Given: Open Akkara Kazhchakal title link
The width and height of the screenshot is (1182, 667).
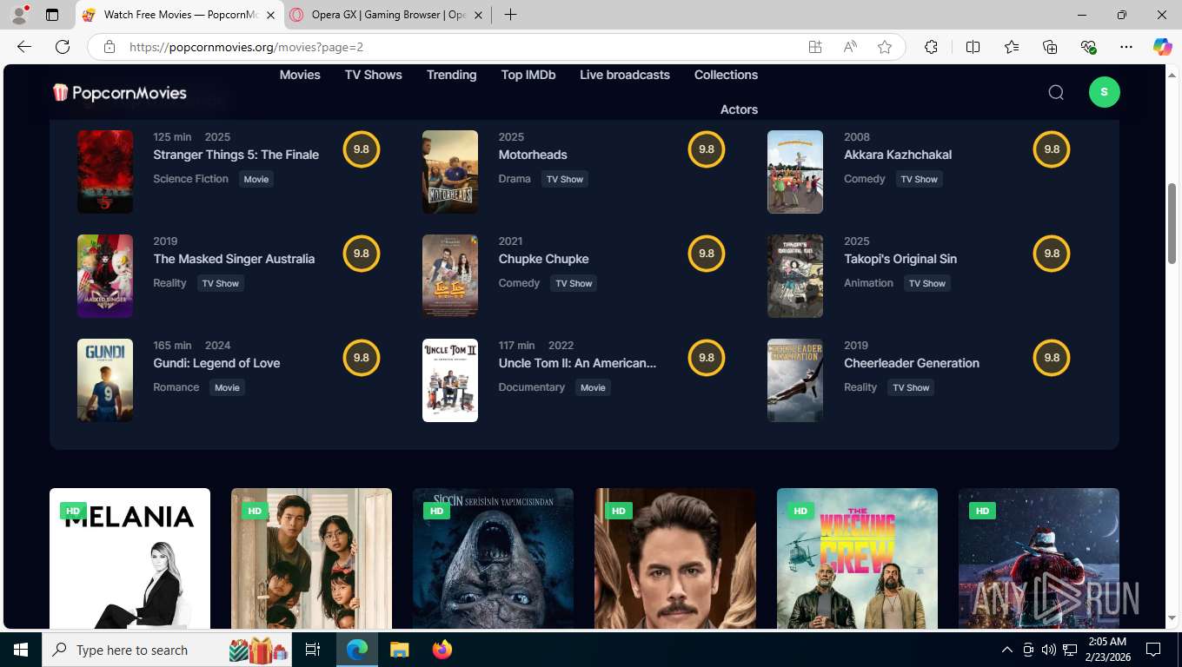Looking at the screenshot, I should coord(898,155).
